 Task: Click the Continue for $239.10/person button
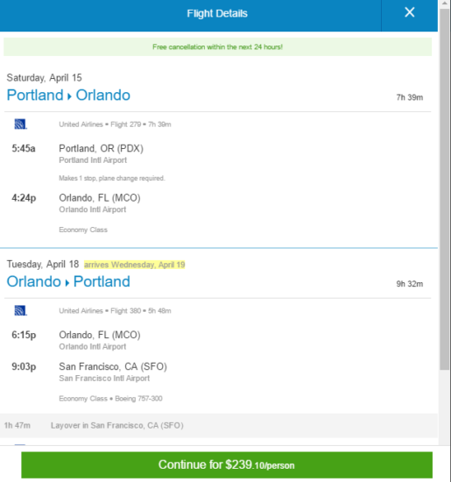[x=227, y=464]
